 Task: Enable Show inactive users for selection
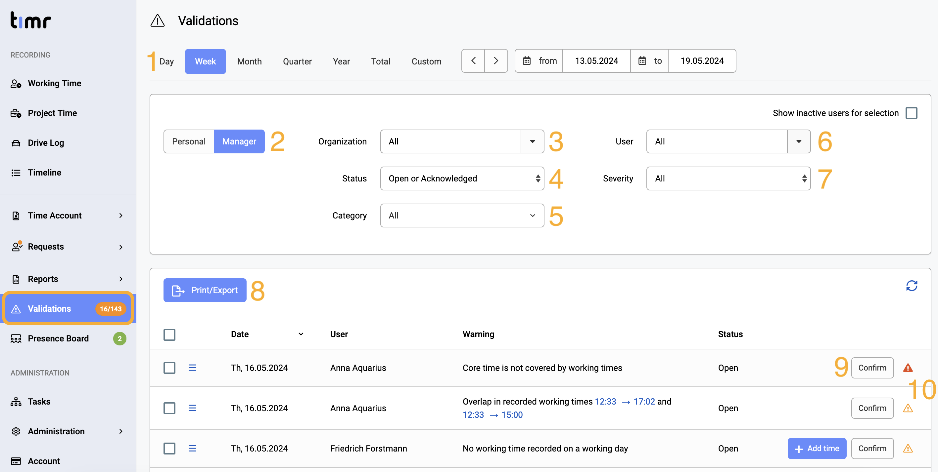click(x=912, y=113)
